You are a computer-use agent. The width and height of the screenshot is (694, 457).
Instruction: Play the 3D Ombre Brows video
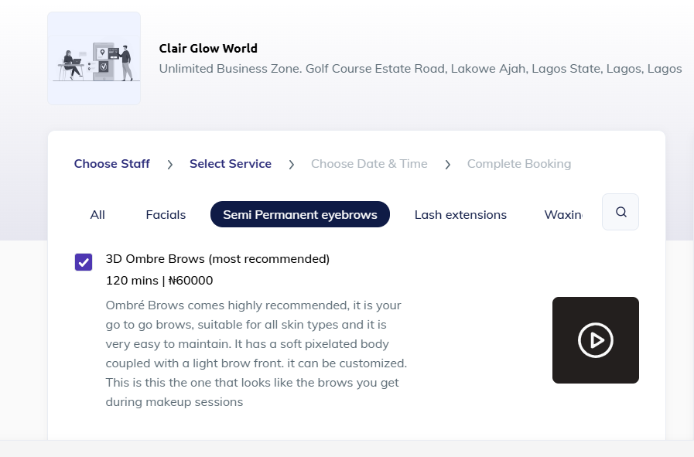(x=595, y=340)
